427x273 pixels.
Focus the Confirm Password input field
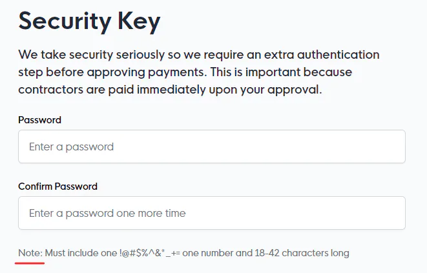tap(211, 213)
